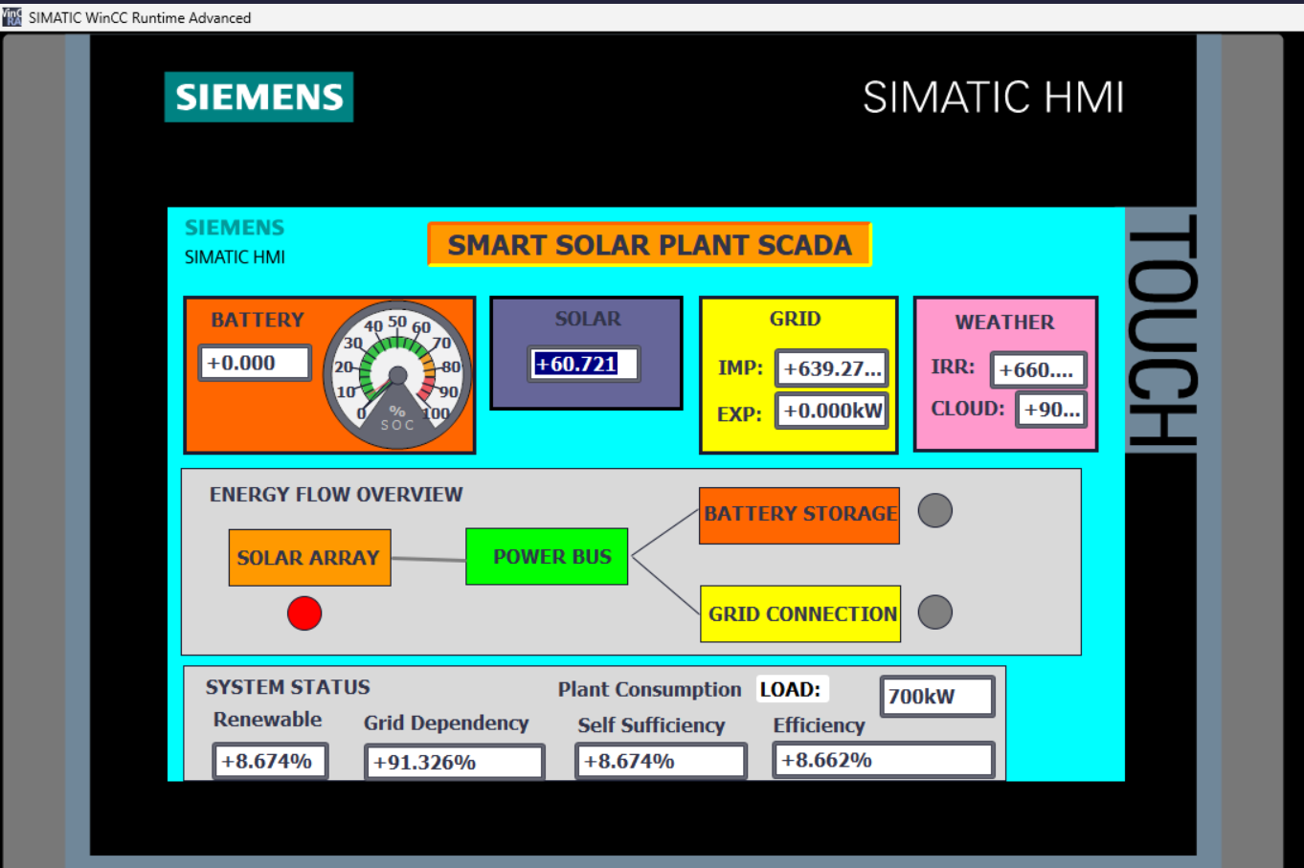The width and height of the screenshot is (1304, 868).
Task: Click the Grid Dependency label
Action: pos(446,723)
